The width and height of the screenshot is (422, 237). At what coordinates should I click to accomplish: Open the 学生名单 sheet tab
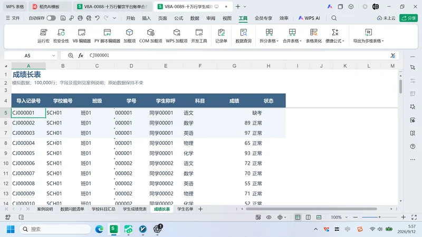pos(185,209)
